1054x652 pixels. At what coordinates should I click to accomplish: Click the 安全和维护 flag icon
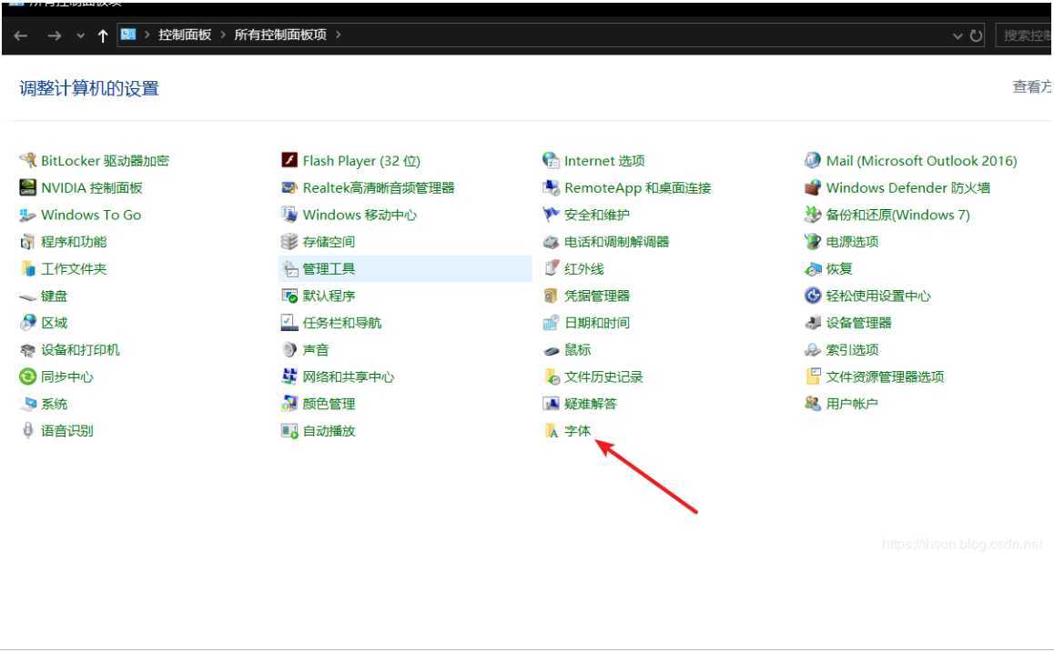551,215
